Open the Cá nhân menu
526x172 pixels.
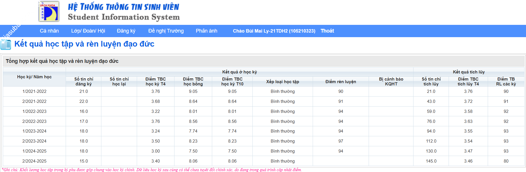tap(49, 31)
